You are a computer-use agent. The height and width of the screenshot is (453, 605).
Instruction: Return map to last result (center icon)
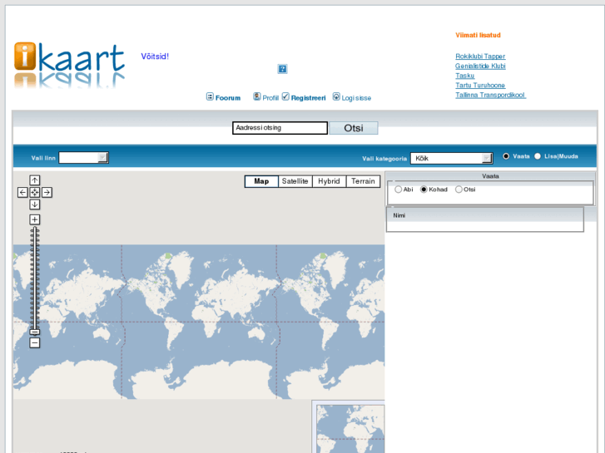pos(35,192)
